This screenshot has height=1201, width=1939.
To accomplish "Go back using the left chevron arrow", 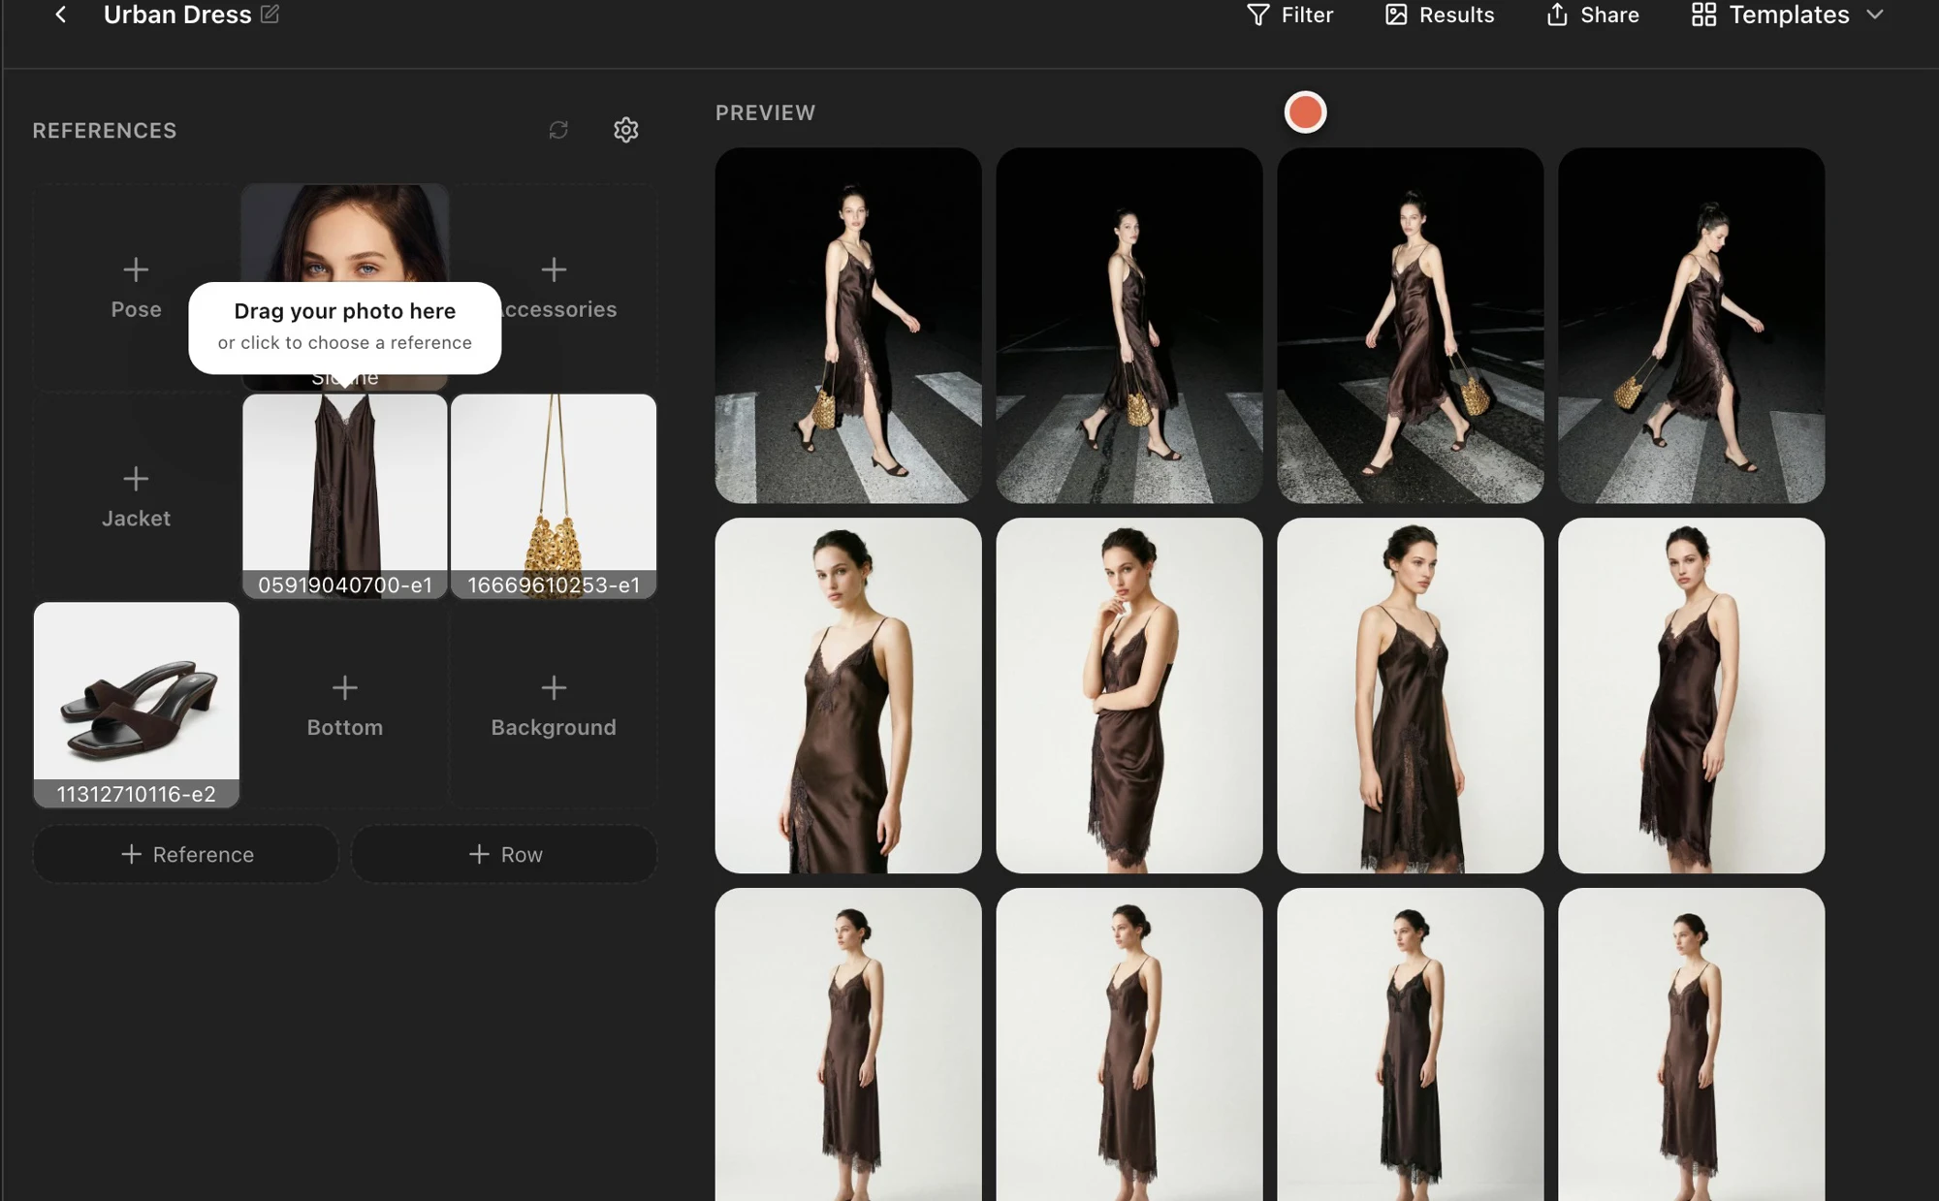I will click(x=60, y=15).
